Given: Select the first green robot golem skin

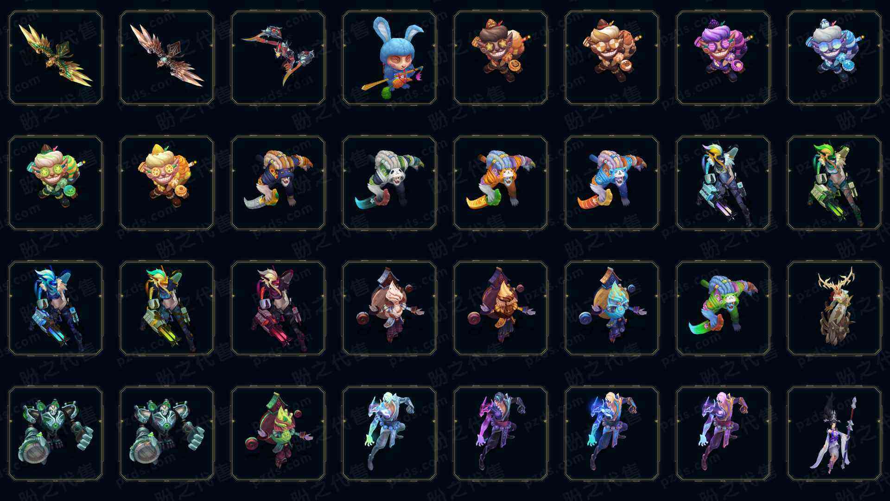Looking at the screenshot, I should (56, 433).
